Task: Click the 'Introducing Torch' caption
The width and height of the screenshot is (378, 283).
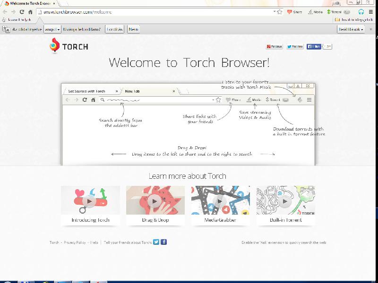Action: 90,220
